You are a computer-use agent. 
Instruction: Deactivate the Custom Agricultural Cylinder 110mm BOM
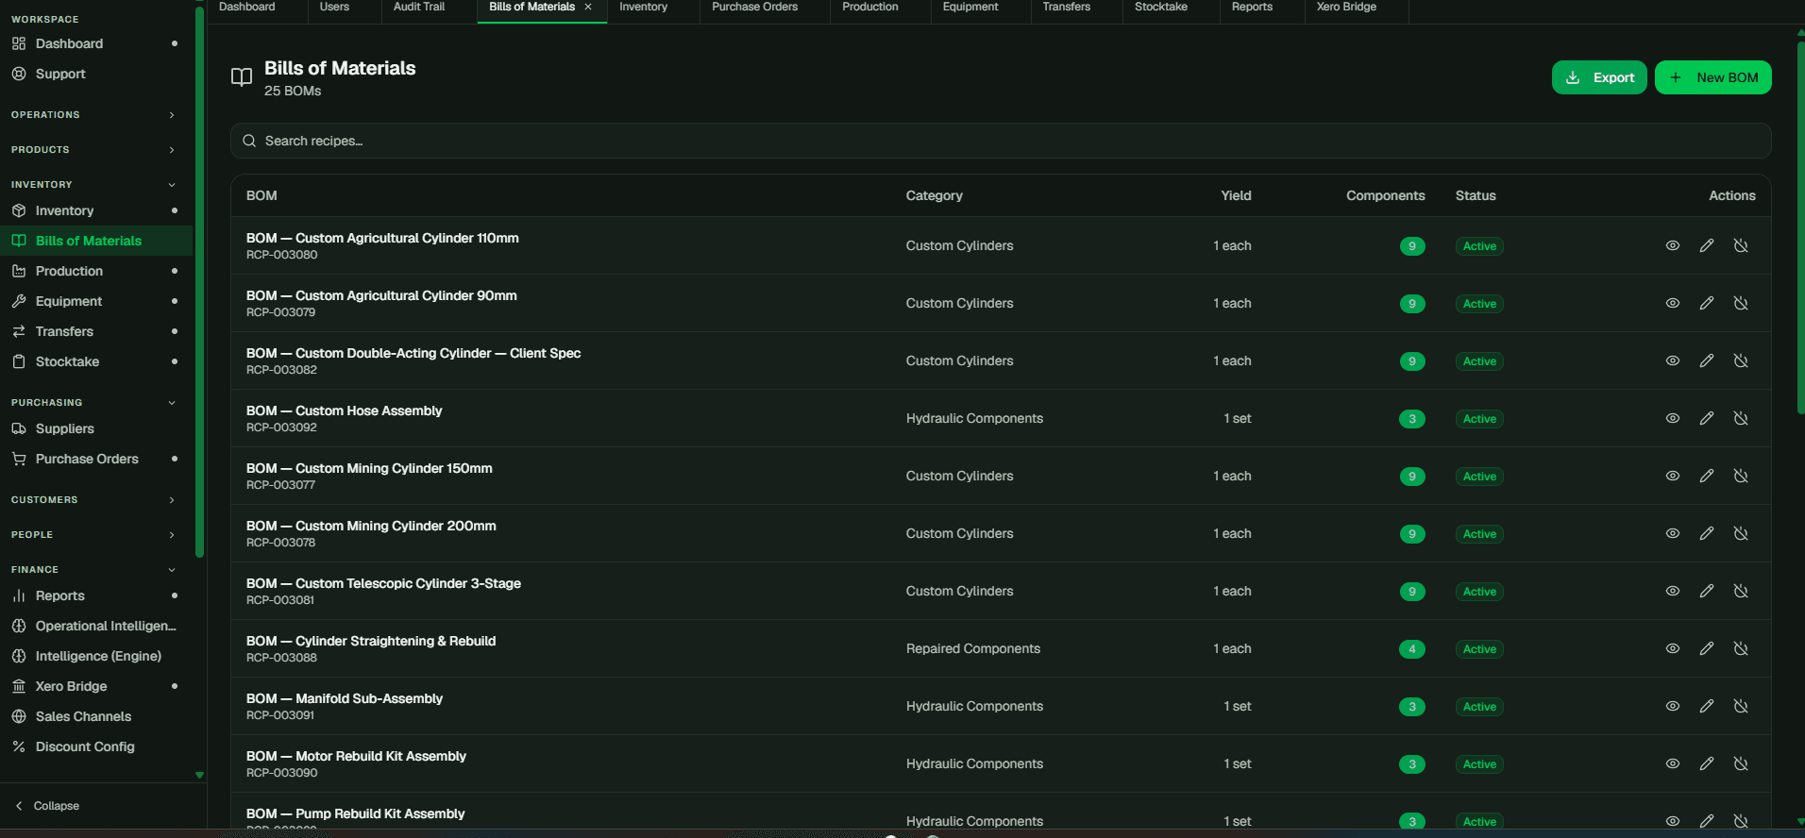1741,245
